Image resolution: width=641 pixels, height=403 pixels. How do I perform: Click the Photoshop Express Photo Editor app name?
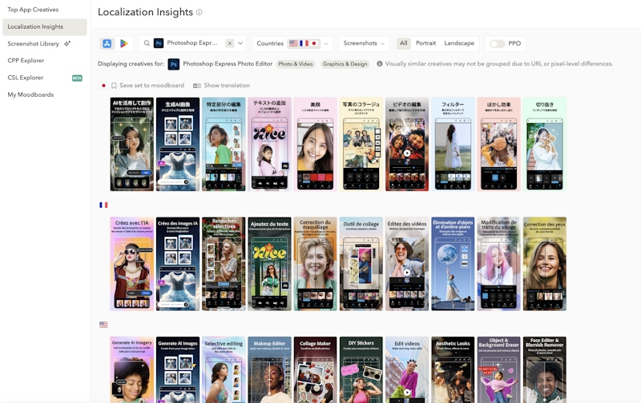228,64
